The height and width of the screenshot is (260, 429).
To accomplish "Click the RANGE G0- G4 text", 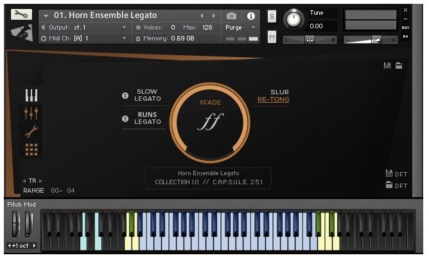I will [x=49, y=191].
